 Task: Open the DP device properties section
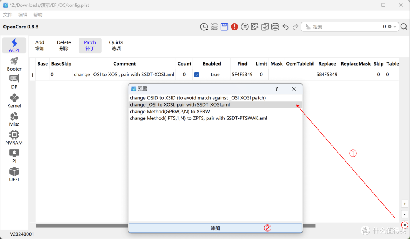14,82
